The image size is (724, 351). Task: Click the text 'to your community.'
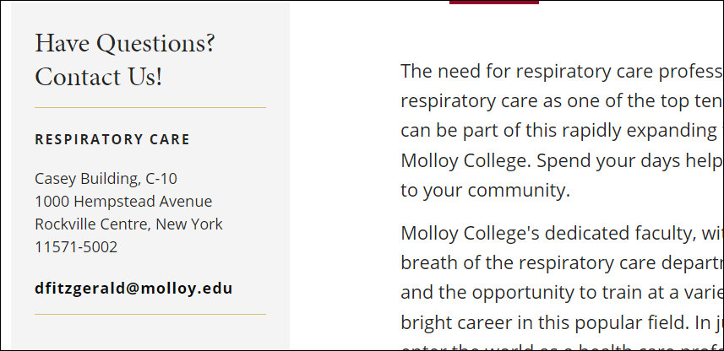tap(485, 191)
